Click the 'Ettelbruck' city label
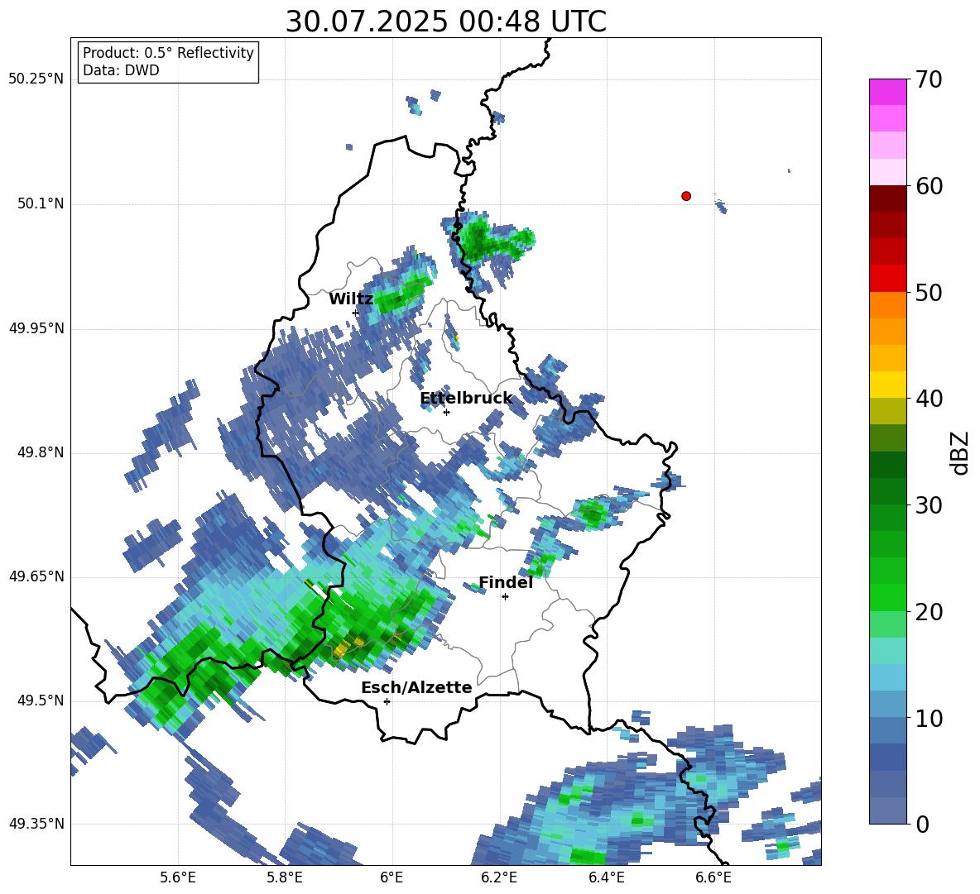Screen dimensions: 980x894 [466, 399]
